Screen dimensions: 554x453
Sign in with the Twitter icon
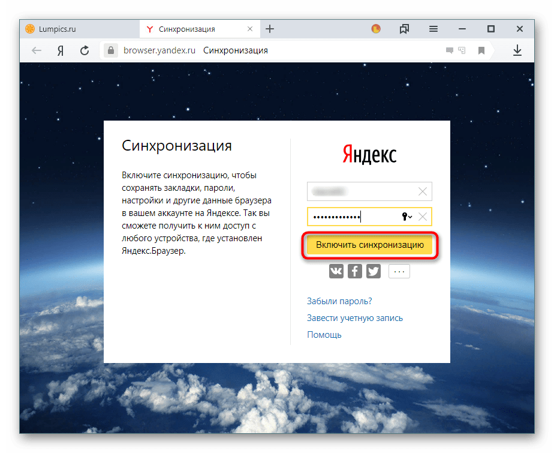374,271
